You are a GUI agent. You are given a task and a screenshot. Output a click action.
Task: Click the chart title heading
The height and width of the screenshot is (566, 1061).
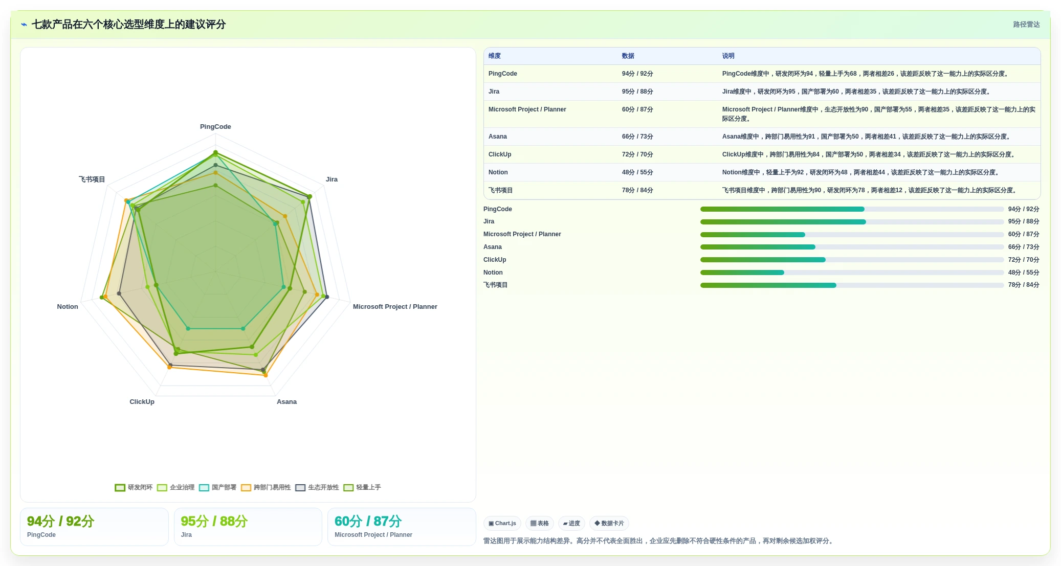(x=129, y=25)
